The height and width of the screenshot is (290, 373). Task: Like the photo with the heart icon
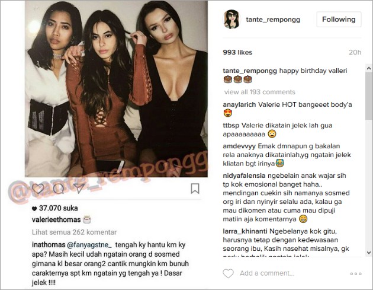[38, 189]
